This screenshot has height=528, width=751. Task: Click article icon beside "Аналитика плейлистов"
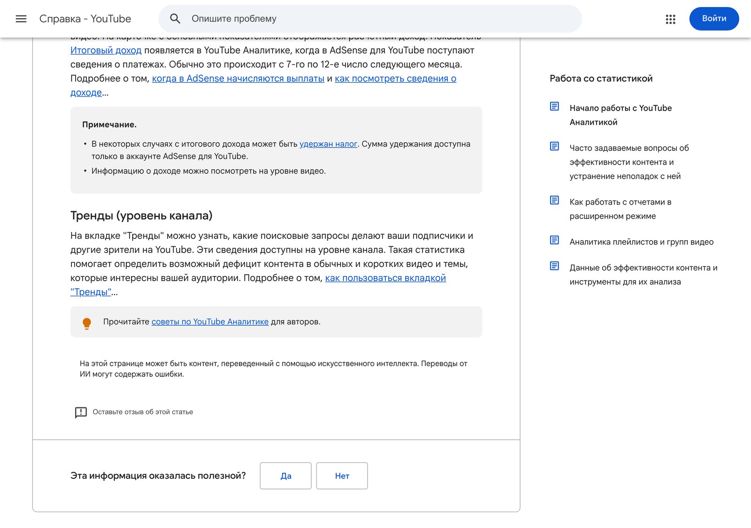pyautogui.click(x=554, y=240)
